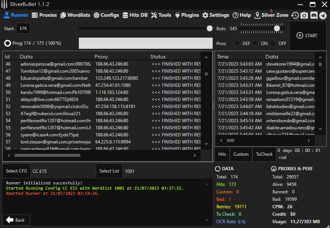Switch to the ToCheck tab
The image size is (330, 228).
pos(264,154)
